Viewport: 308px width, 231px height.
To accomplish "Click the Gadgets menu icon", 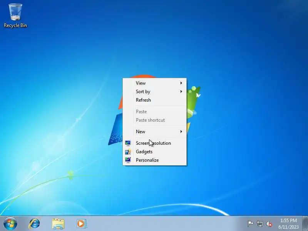I will coord(128,152).
